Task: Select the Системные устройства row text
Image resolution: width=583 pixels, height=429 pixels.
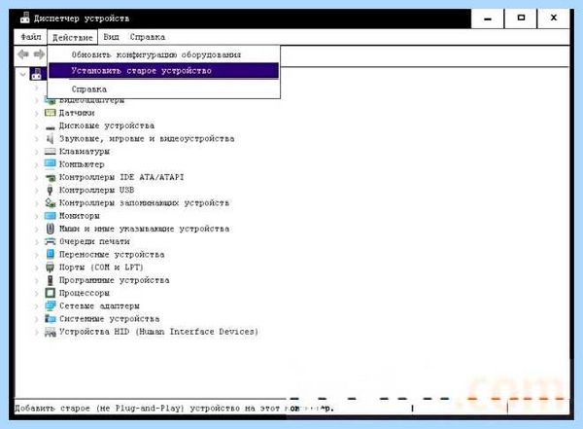Action: coord(109,319)
